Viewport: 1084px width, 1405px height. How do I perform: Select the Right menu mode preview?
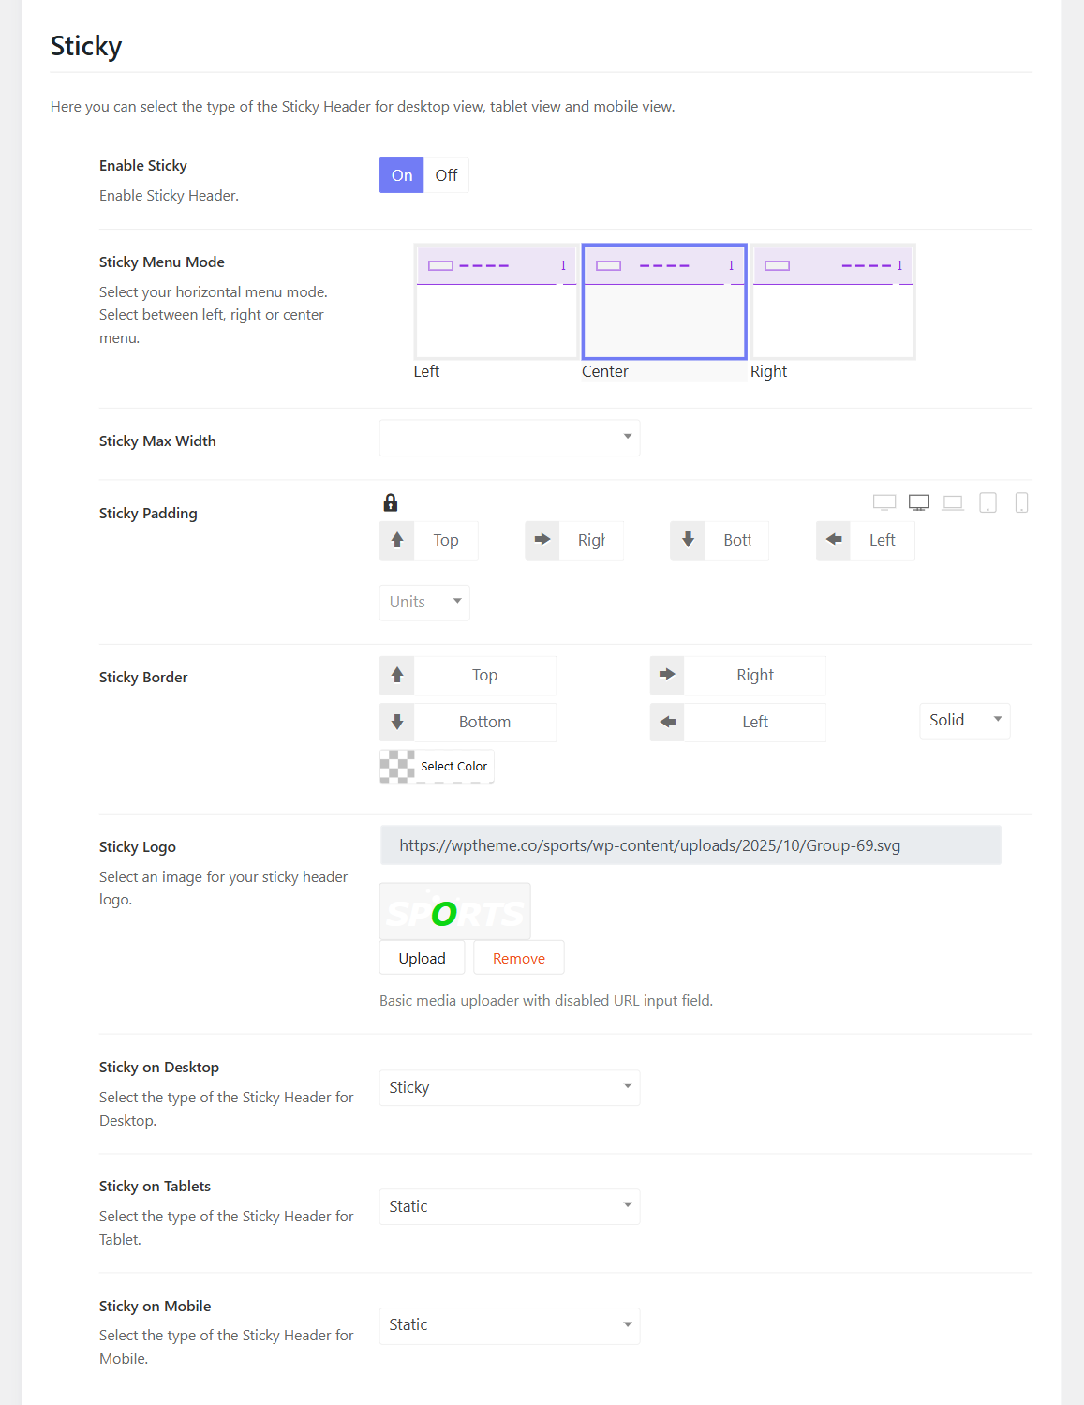832,301
